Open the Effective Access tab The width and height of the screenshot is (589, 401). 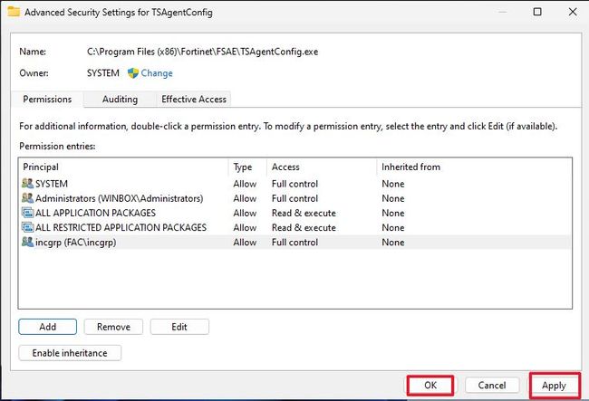(193, 99)
